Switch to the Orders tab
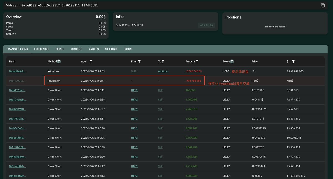The image size is (333, 179). 77,49
